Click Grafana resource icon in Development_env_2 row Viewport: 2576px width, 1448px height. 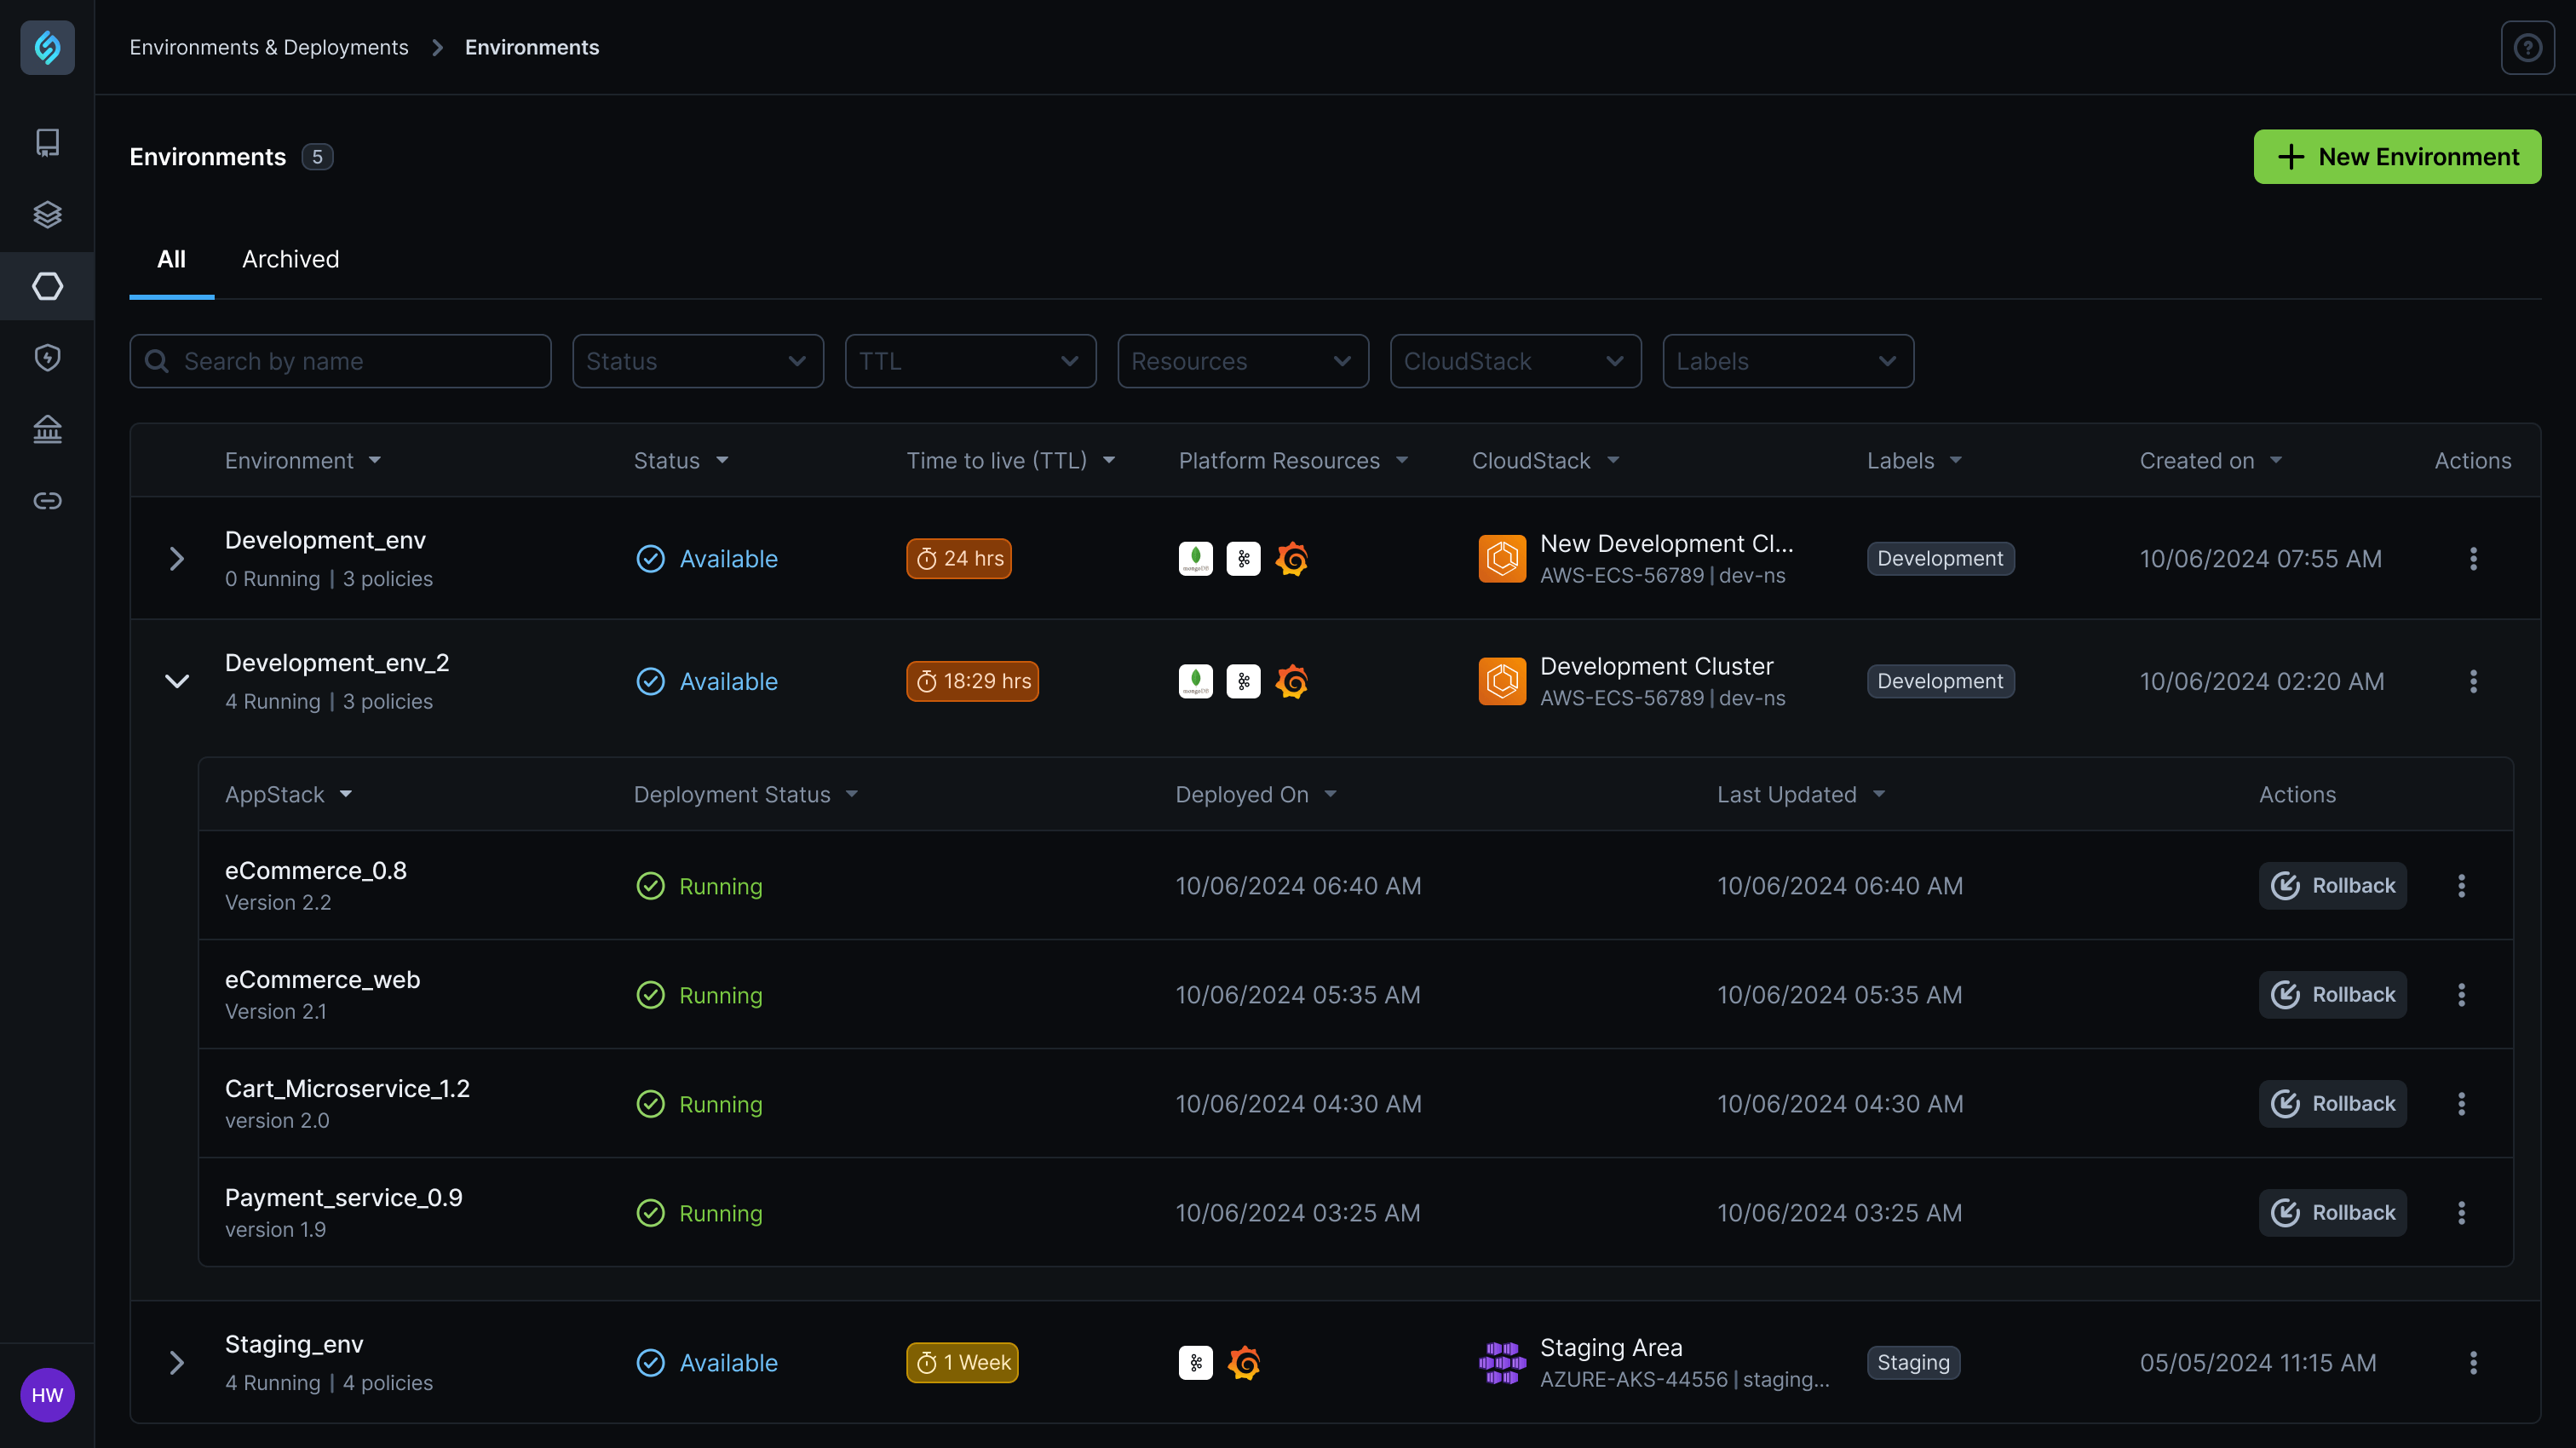tap(1291, 681)
